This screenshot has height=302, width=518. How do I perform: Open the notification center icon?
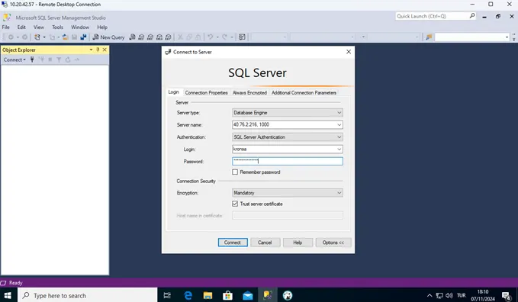(506, 295)
